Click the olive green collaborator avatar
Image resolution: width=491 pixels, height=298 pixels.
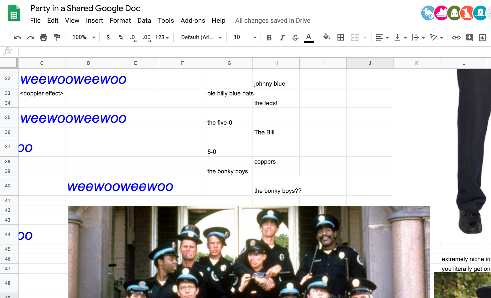pos(454,13)
